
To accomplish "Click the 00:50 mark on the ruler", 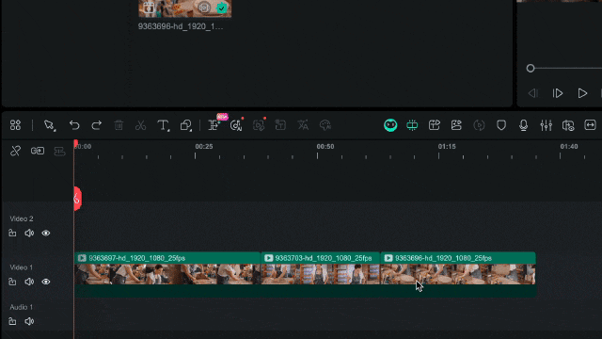I will pos(325,147).
